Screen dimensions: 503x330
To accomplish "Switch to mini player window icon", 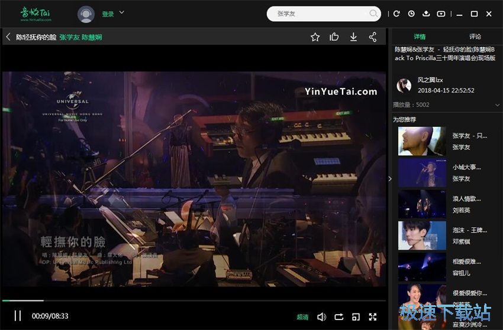I will point(356,317).
